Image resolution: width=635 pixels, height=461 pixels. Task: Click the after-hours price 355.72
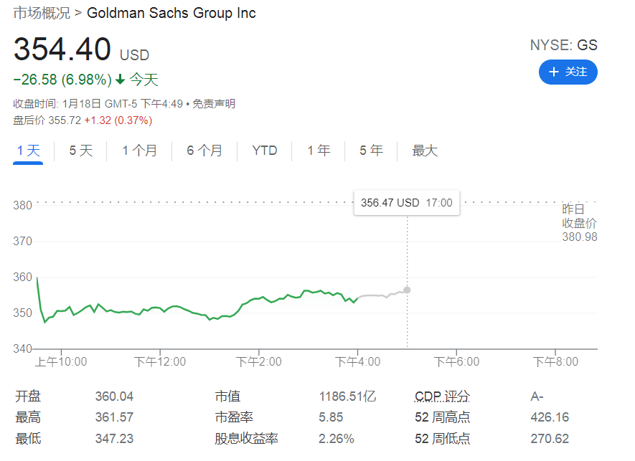click(x=65, y=120)
